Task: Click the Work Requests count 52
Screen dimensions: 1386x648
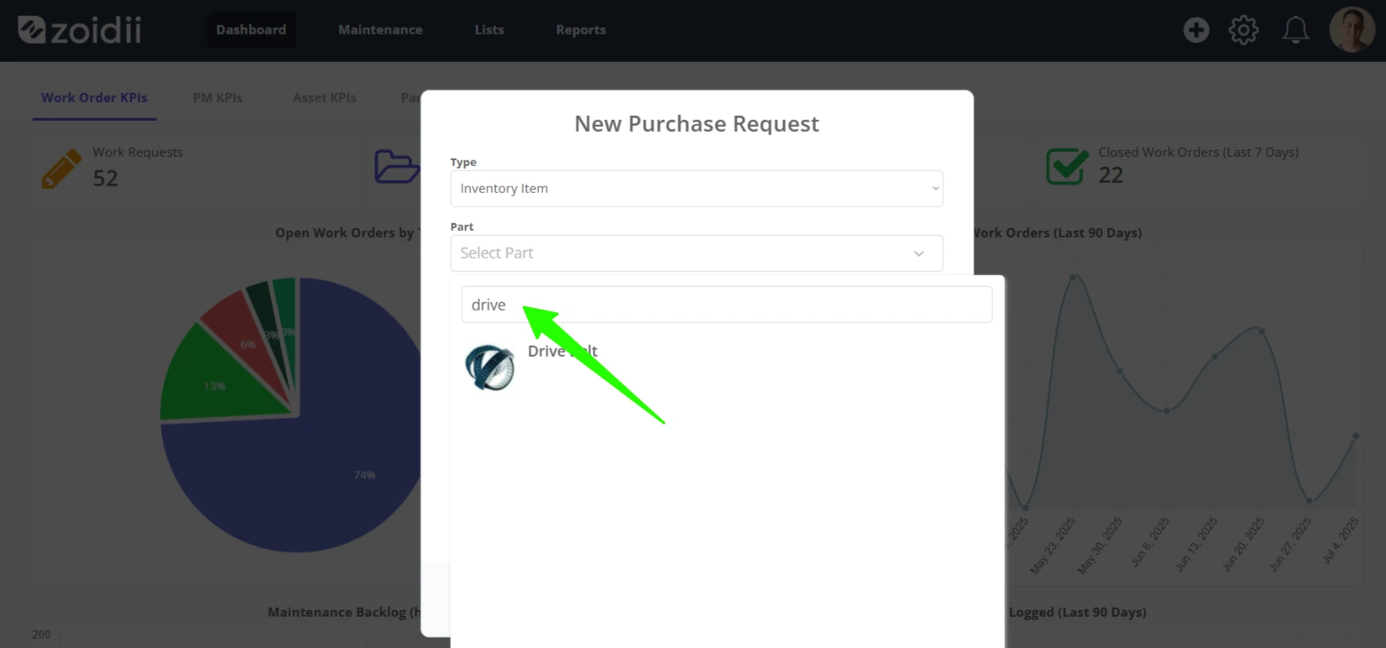Action: (105, 178)
